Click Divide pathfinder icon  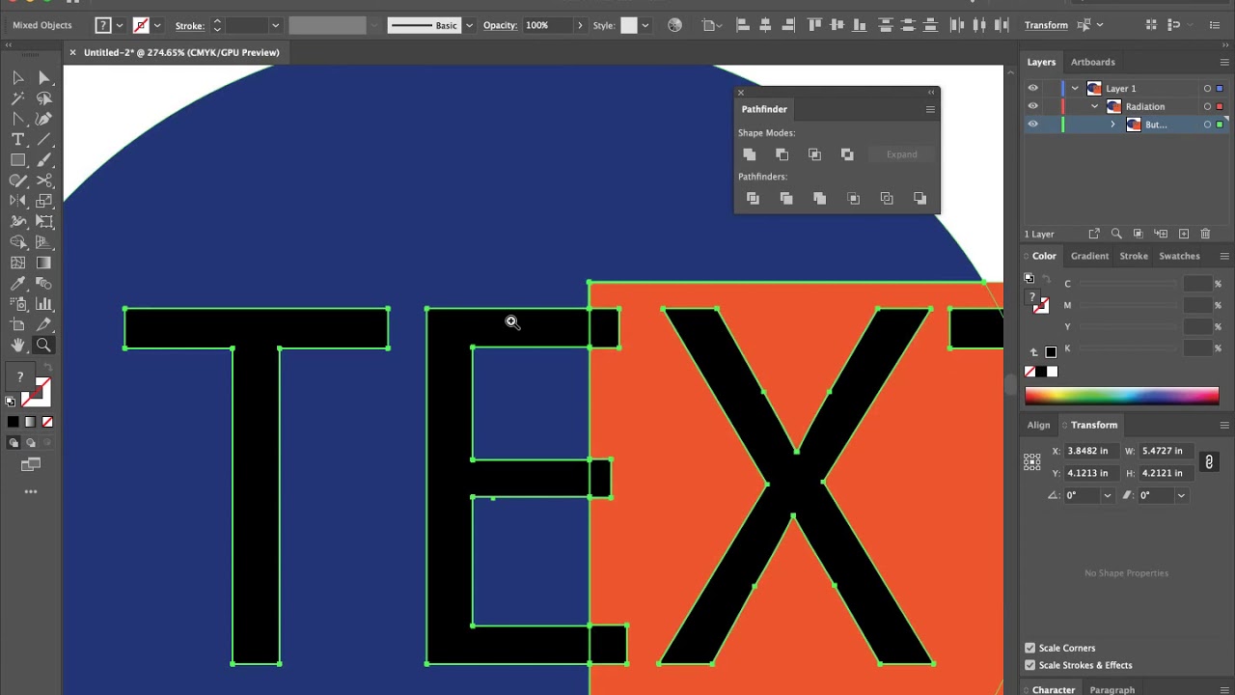click(x=754, y=199)
